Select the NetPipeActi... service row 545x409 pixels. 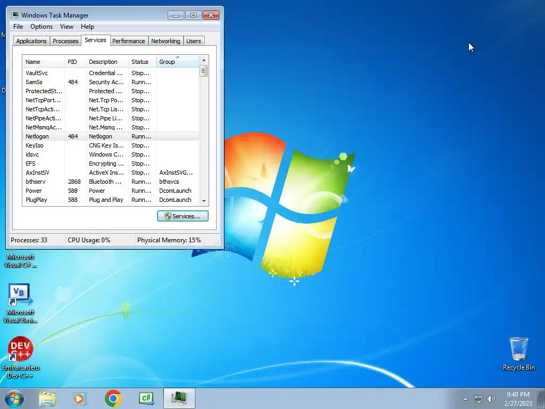111,118
